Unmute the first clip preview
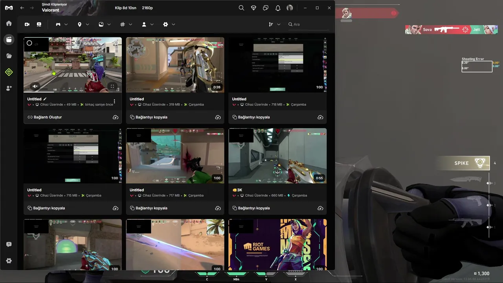The height and width of the screenshot is (283, 503). tap(35, 86)
